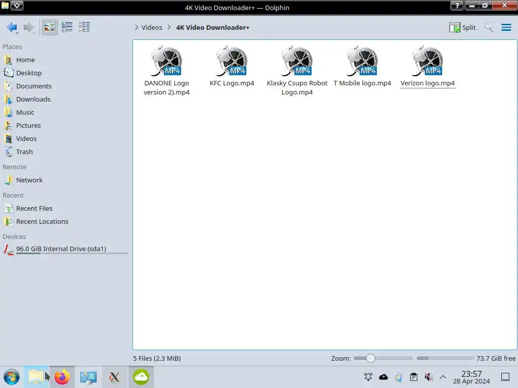Open the window menu diamond icon in titlebar

[x=17, y=5]
